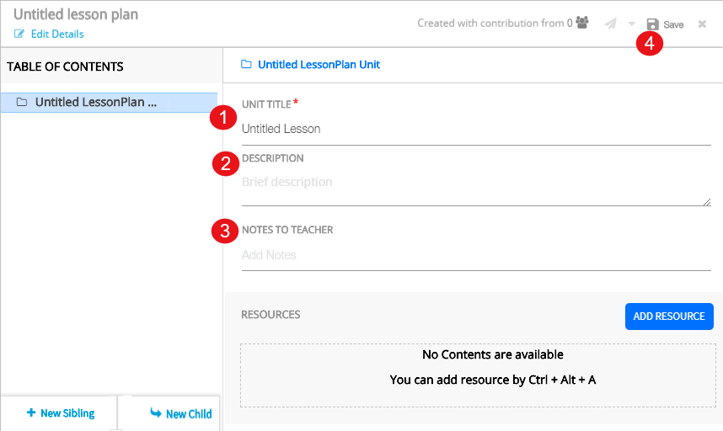
Task: Click the arrow icon on New Child
Action: click(155, 413)
